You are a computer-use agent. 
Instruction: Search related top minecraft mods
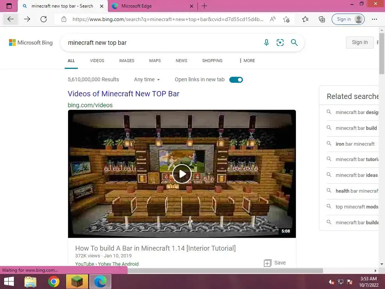click(x=352, y=207)
